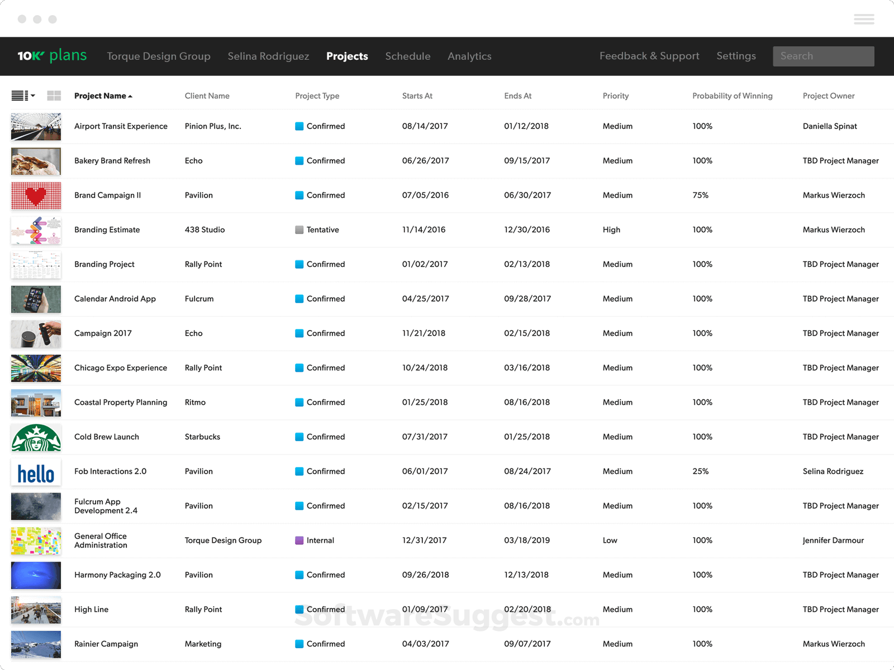Viewport: 894px width, 670px height.
Task: Open Rainier Campaign thumbnail
Action: [x=36, y=644]
